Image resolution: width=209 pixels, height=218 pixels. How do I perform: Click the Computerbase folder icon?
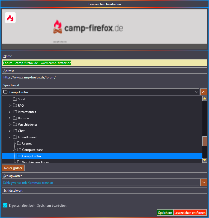pos(19,150)
